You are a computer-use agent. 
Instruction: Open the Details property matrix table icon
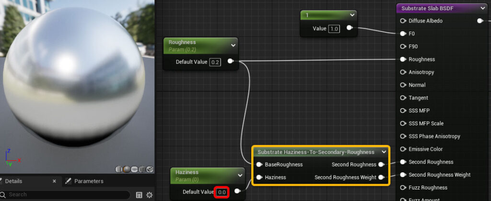[x=139, y=195]
